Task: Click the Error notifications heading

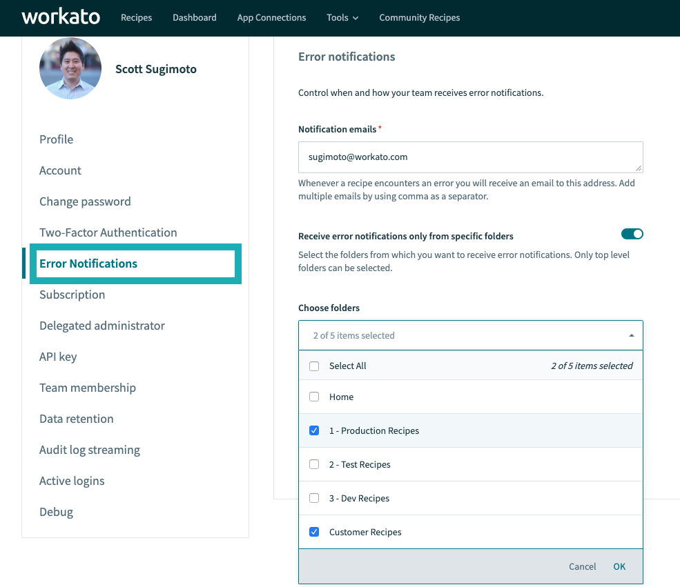Action: [x=347, y=57]
